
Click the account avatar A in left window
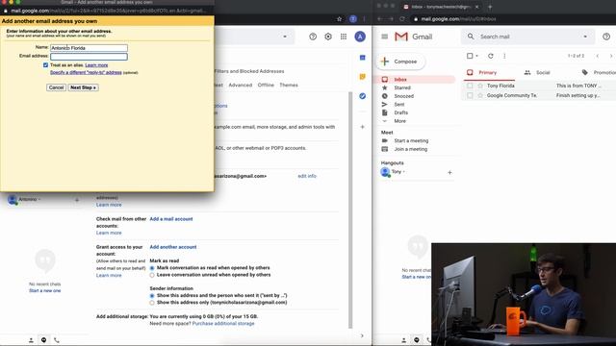[360, 37]
